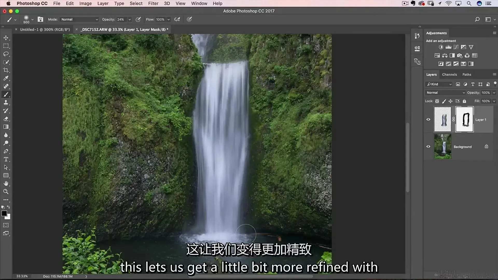Switch to the Channels tab

point(449,74)
